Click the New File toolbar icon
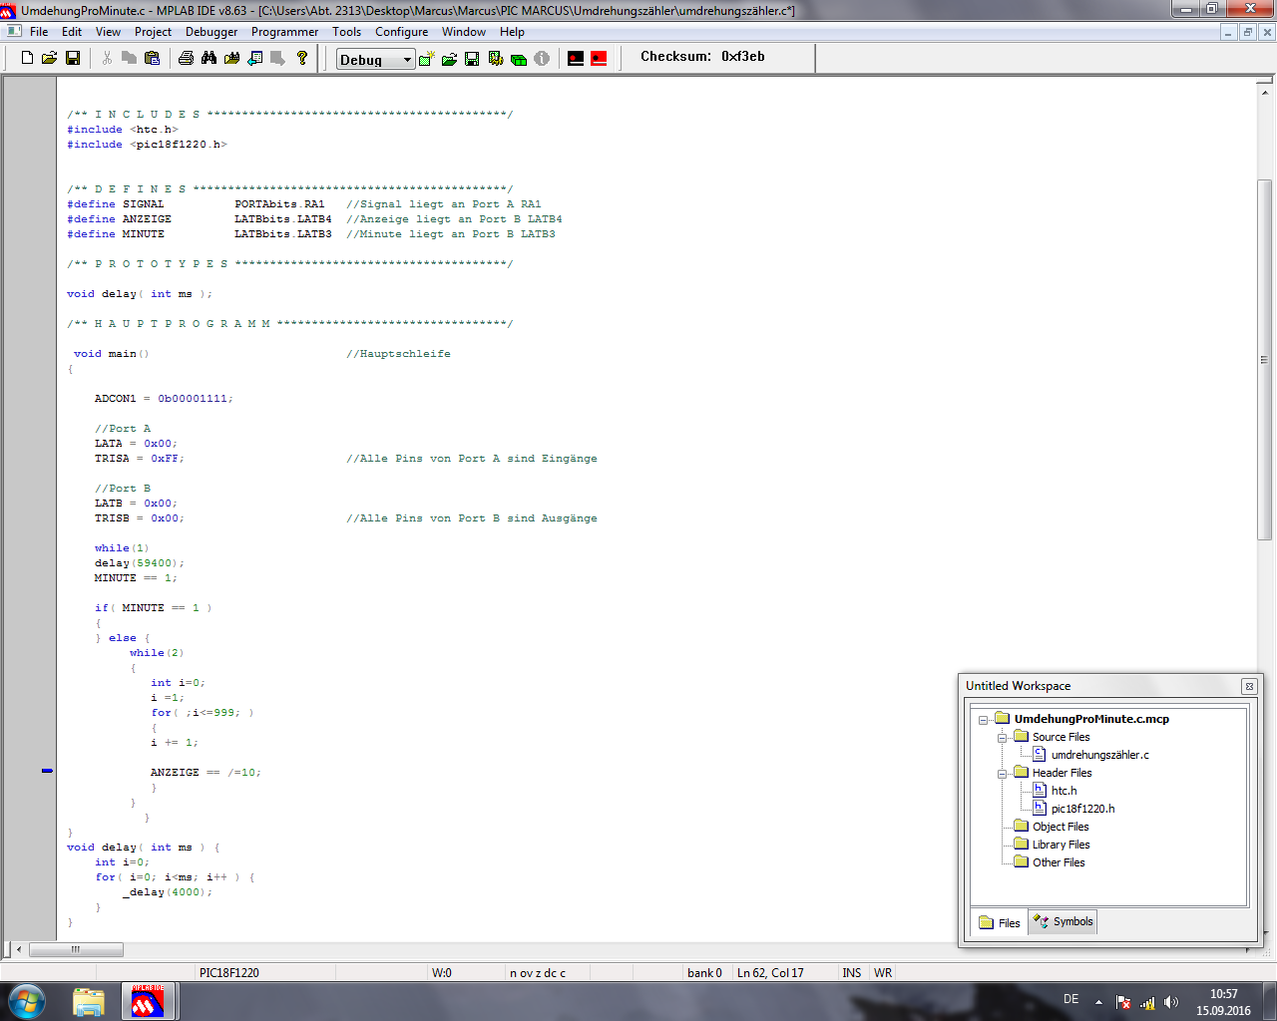 pos(28,58)
